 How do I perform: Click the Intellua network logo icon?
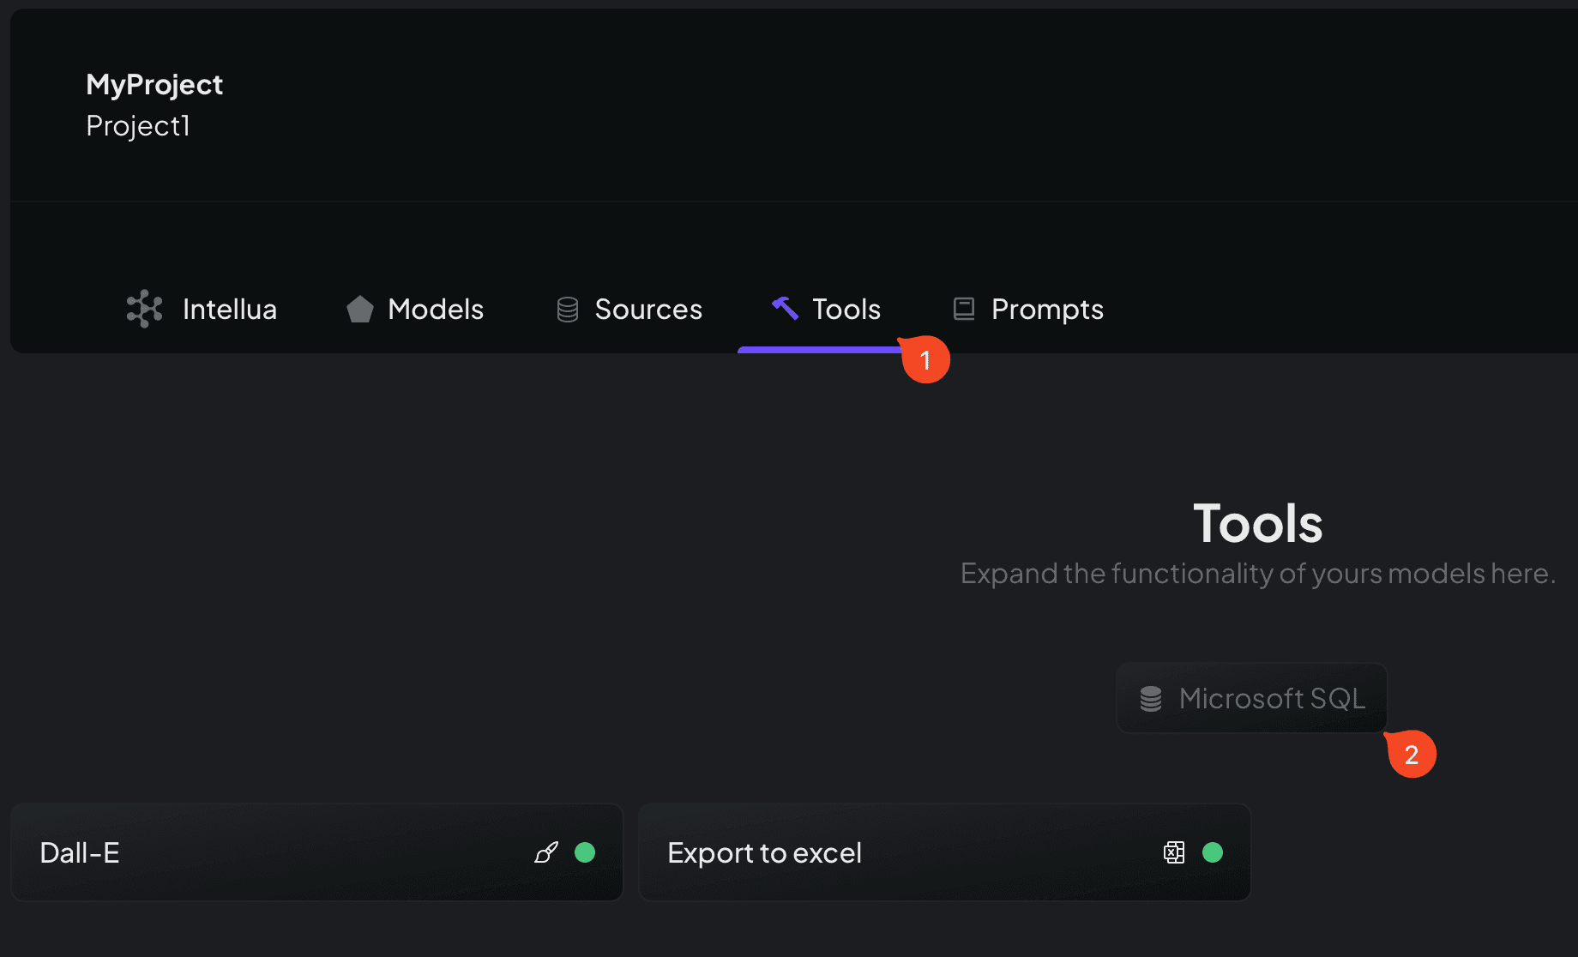(x=144, y=309)
